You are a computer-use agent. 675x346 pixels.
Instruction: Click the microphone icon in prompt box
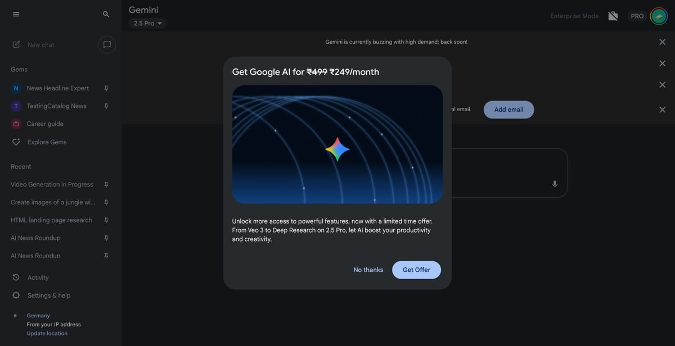(x=555, y=184)
